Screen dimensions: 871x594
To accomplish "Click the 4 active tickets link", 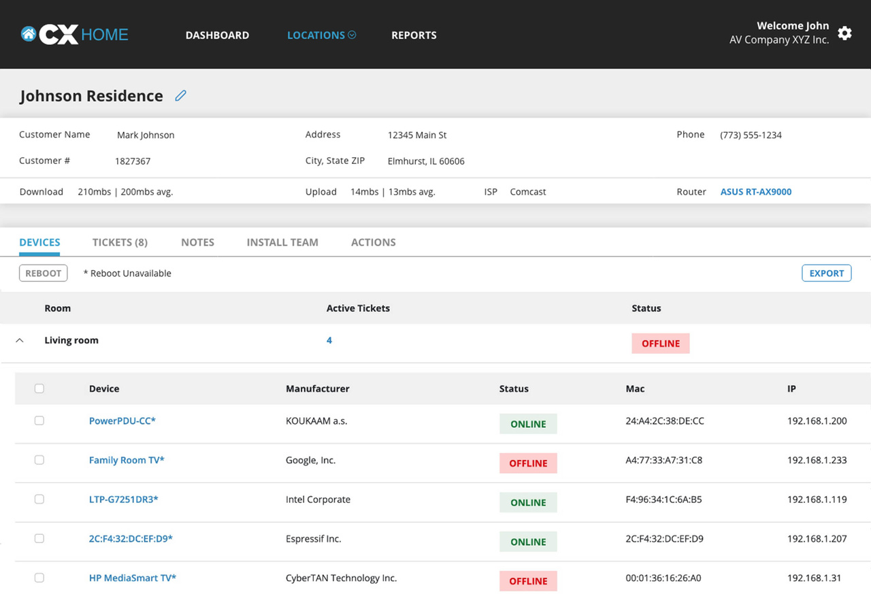I will click(329, 340).
